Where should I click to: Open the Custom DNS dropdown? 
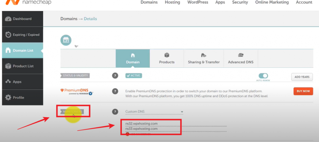click(154, 112)
